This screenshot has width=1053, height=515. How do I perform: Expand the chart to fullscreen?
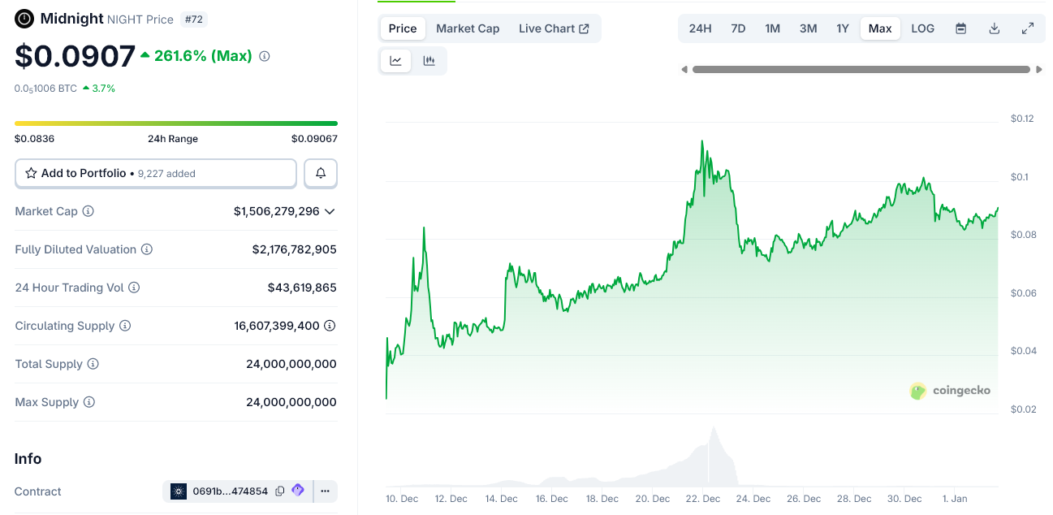pos(1028,28)
